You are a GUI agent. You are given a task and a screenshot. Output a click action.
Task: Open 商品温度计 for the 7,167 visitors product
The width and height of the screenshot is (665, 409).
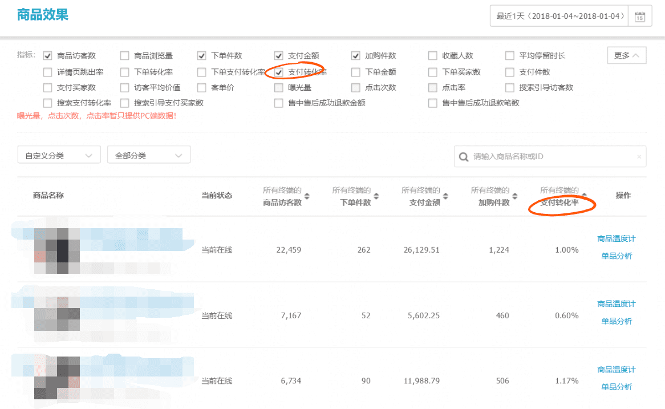click(616, 304)
